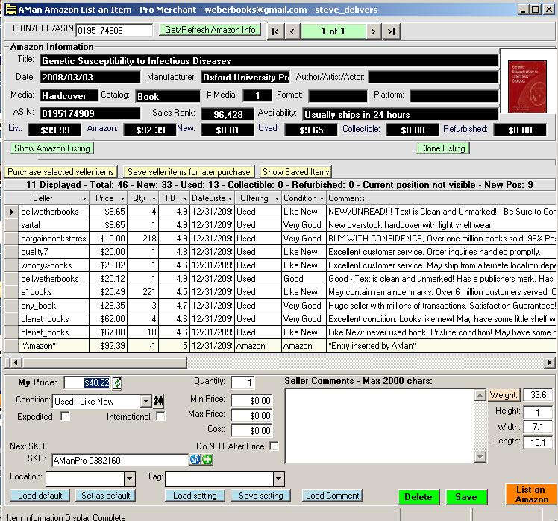
Task: Click the Min Price field
Action: pyautogui.click(x=251, y=401)
